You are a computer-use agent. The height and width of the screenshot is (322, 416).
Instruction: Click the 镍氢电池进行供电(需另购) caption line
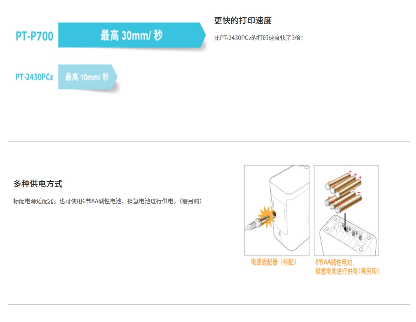[347, 271]
